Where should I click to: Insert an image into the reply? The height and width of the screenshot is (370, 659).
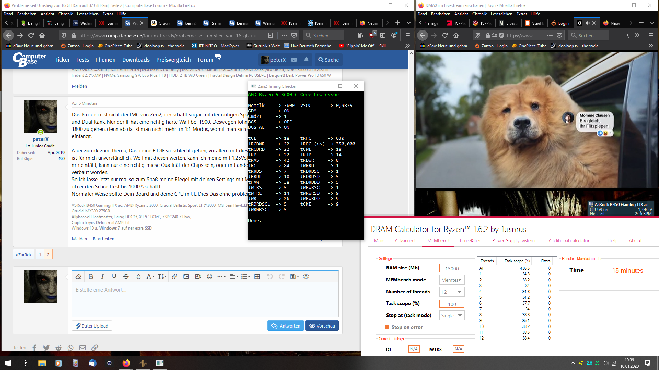pos(186,276)
